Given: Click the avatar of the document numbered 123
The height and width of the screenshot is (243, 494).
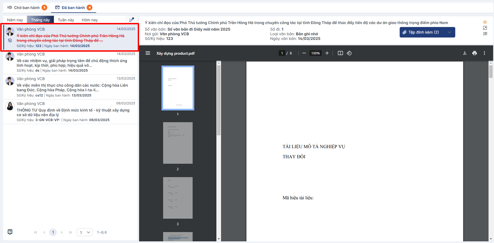Looking at the screenshot, I should [10, 31].
